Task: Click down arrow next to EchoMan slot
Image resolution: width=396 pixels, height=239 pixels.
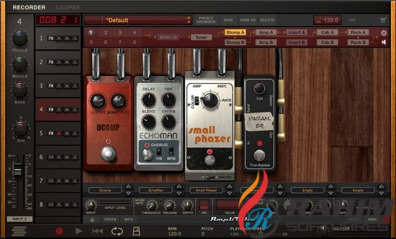Action: click(179, 193)
